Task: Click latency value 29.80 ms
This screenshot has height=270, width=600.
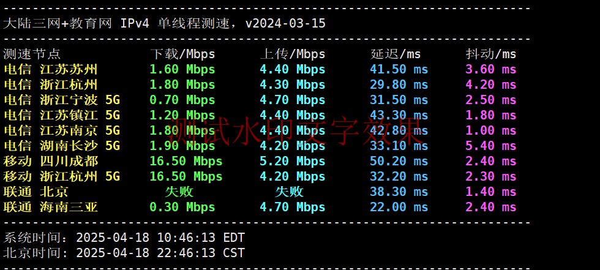Action: [399, 84]
